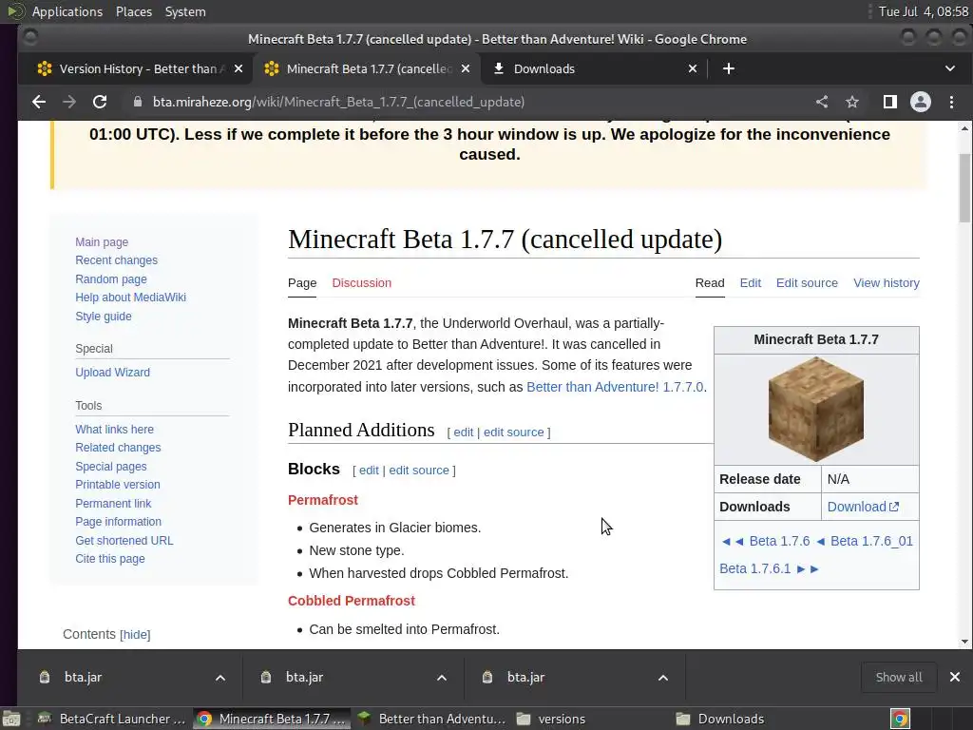
Task: Hide the Contents table
Action: [135, 634]
